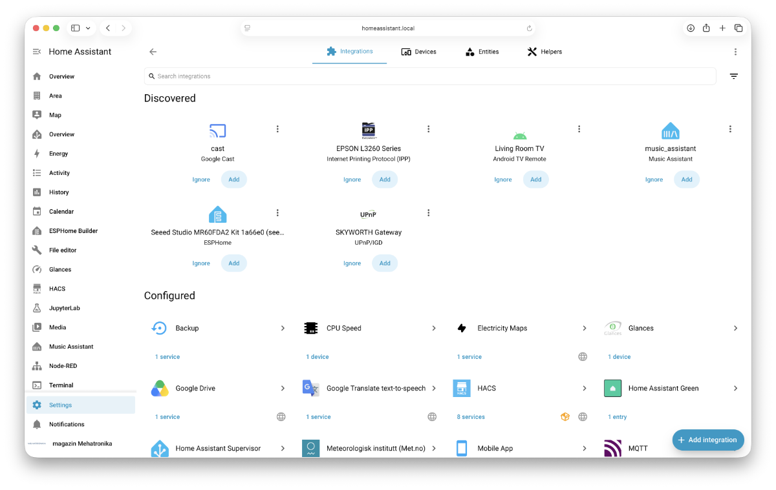
Task: Open the Activity log
Action: click(x=81, y=173)
